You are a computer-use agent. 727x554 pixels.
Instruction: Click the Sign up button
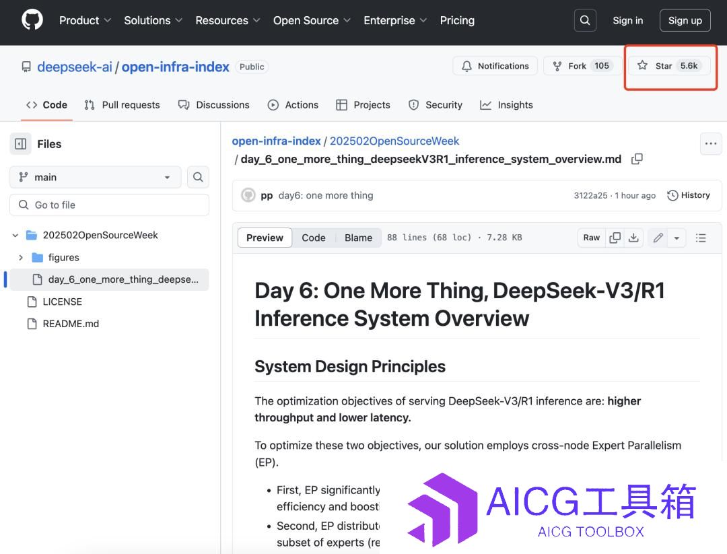[x=685, y=20]
